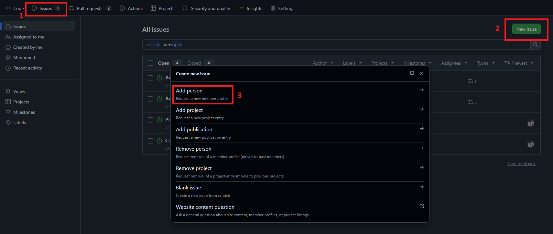Open Website content question external link

(300, 211)
